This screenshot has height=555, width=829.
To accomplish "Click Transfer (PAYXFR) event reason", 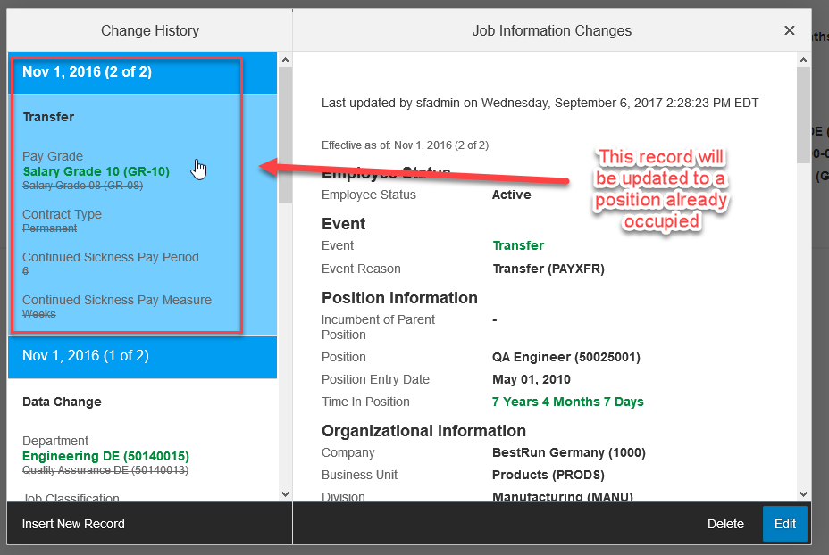I will pyautogui.click(x=548, y=269).
